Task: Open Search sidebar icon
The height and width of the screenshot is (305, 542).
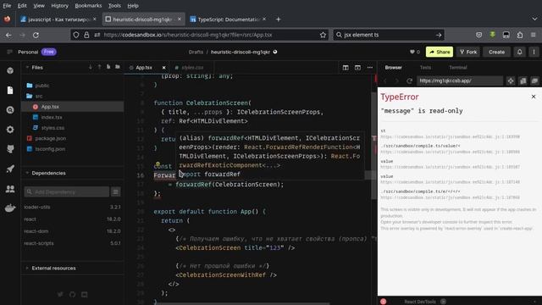Action: (x=10, y=110)
